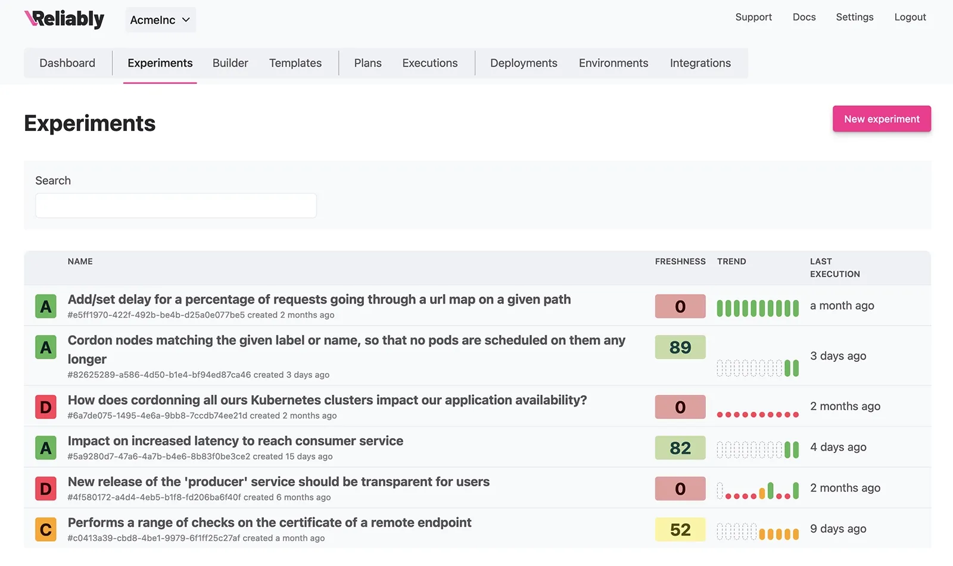Click the D grade badge for New release of producer
This screenshot has height=566, width=953.
pyautogui.click(x=46, y=489)
